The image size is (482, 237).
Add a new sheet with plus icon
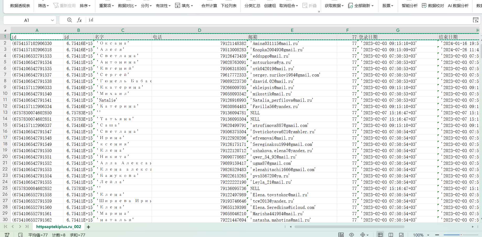click(88, 227)
